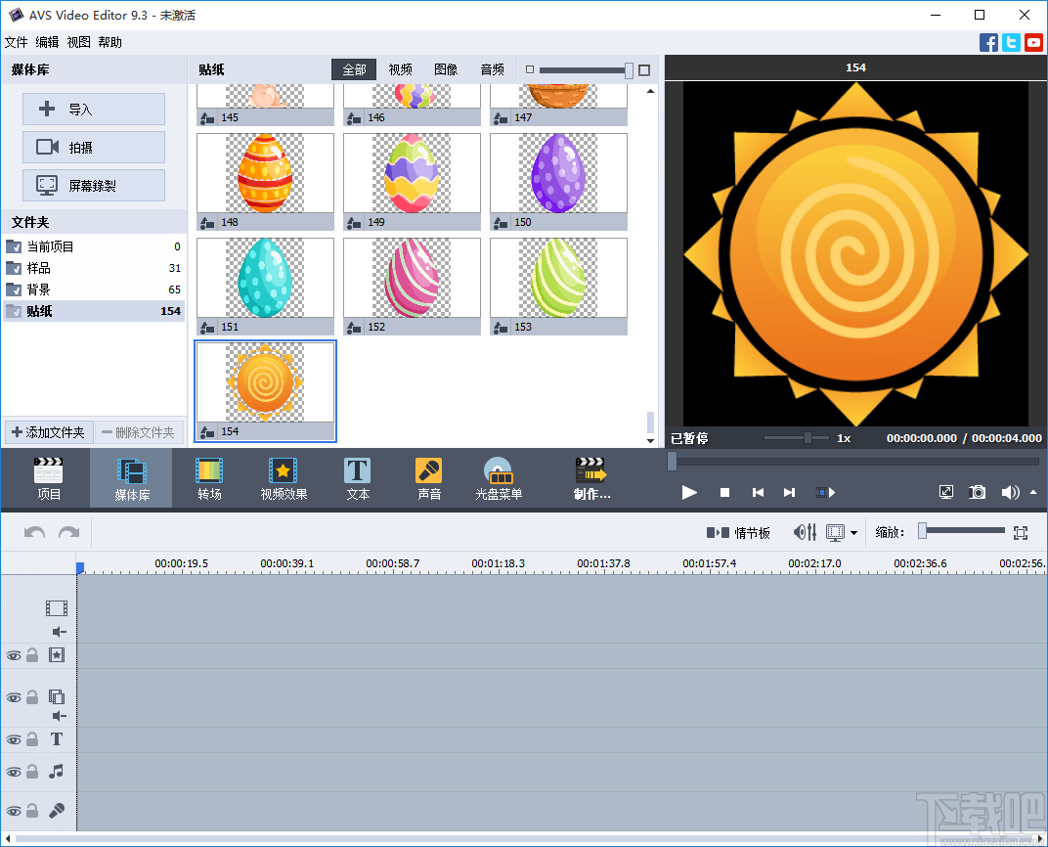Image resolution: width=1048 pixels, height=847 pixels.
Task: Switch to 情节板 storyboard view
Action: coord(738,533)
